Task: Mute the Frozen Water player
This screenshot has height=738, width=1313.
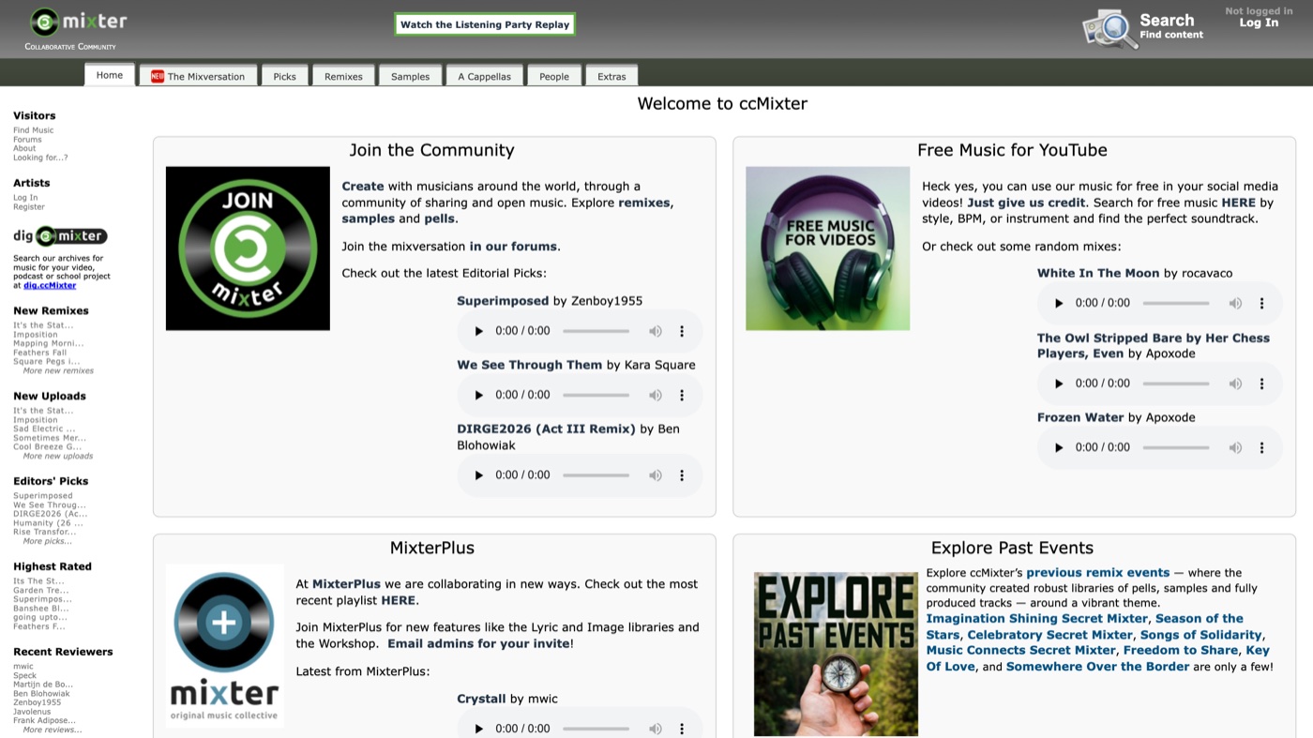Action: tap(1235, 447)
